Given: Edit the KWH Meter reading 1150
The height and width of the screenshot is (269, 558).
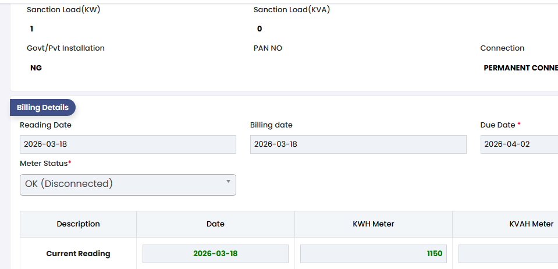Looking at the screenshot, I should click(x=373, y=254).
